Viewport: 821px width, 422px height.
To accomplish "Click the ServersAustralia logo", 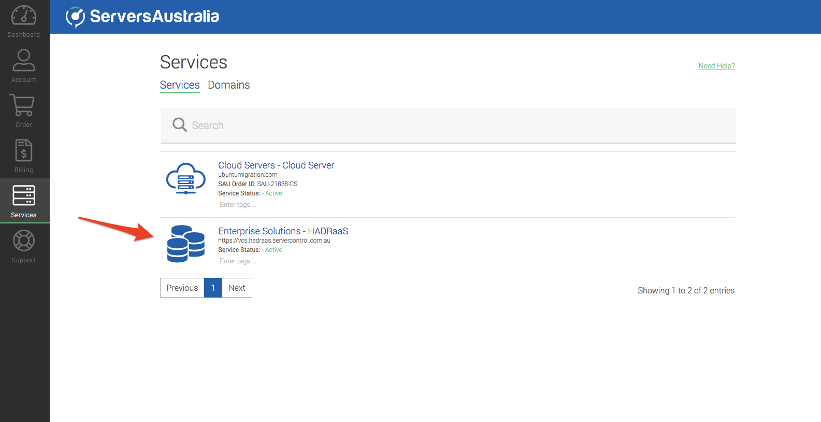I will (x=142, y=17).
